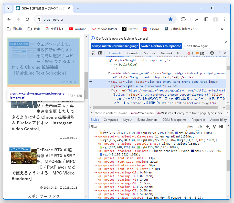Open the k本的に無料ソフト bookmark
This screenshot has height=203, width=234.
click(182, 29)
